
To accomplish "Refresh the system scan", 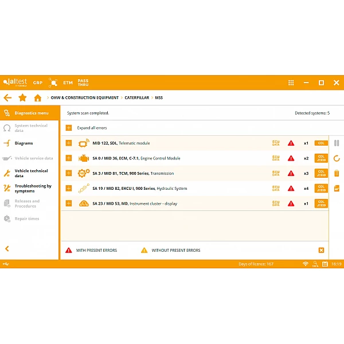I will click(337, 158).
